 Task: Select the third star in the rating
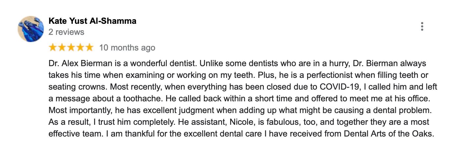[71, 48]
